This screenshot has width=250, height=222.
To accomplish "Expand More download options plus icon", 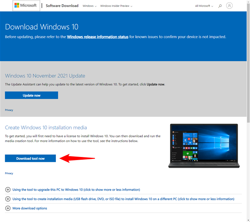I will tap(8, 208).
